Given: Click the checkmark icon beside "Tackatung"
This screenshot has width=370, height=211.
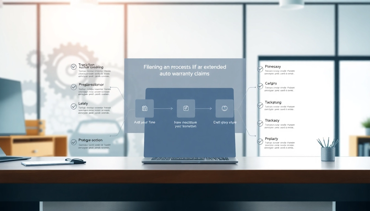Looking at the screenshot, I should [x=260, y=105].
